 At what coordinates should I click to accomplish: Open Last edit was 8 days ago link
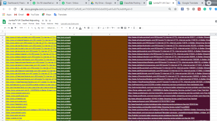(70, 24)
